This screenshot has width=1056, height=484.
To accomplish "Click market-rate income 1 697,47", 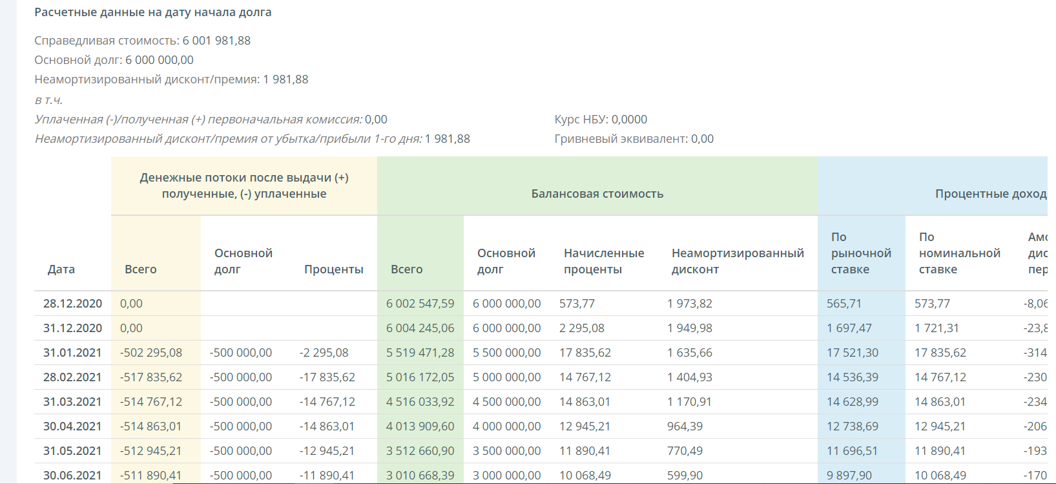I will tap(849, 328).
